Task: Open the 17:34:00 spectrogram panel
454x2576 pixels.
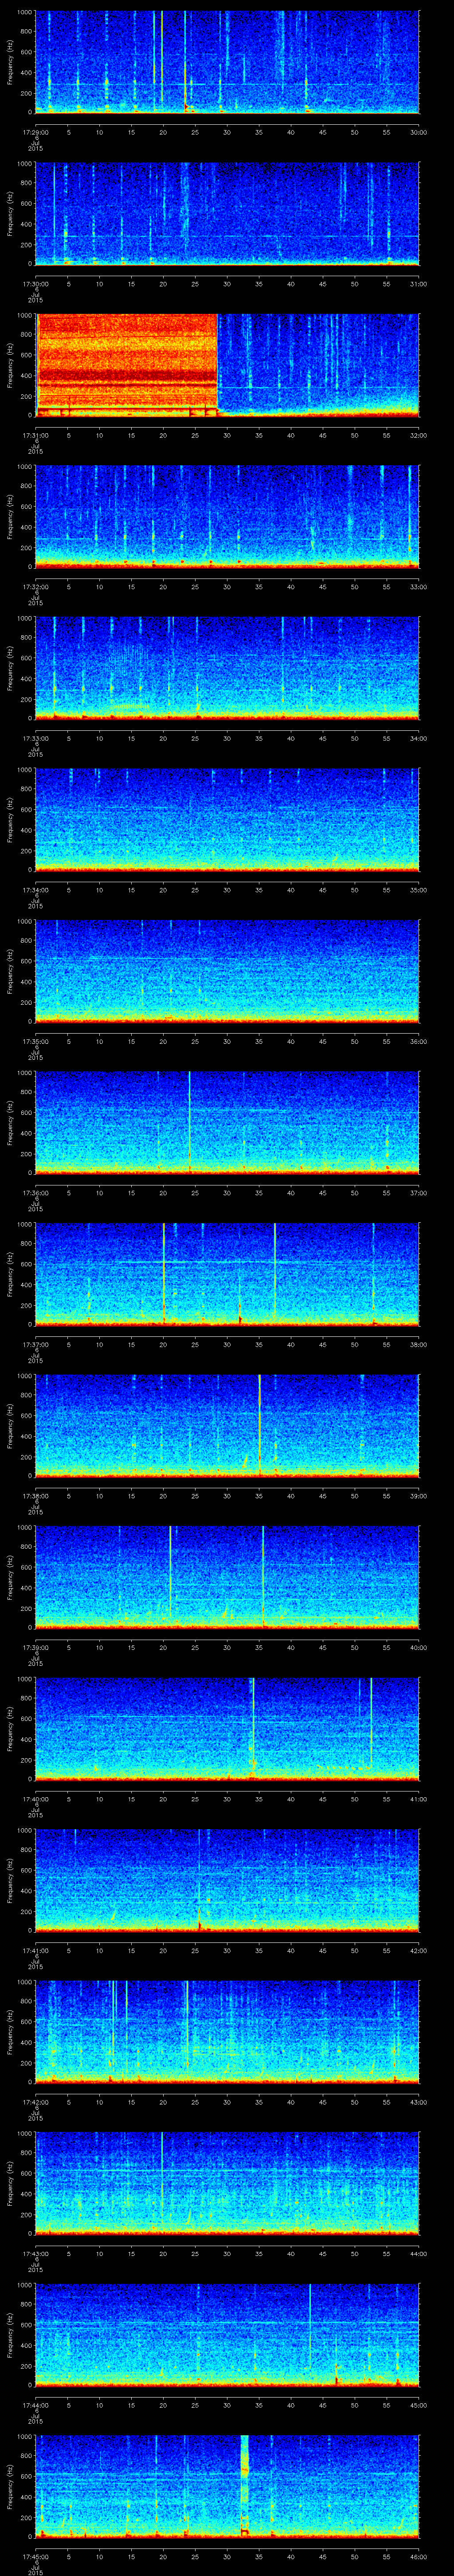Action: tap(227, 820)
